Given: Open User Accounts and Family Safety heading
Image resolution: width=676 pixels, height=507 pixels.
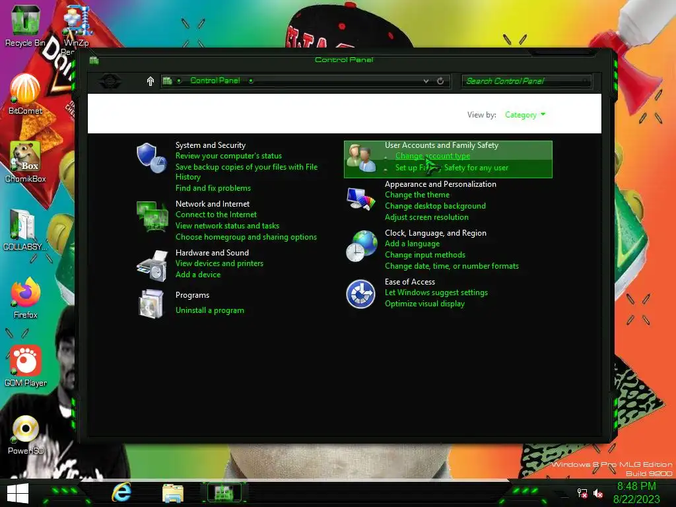Looking at the screenshot, I should pyautogui.click(x=442, y=145).
